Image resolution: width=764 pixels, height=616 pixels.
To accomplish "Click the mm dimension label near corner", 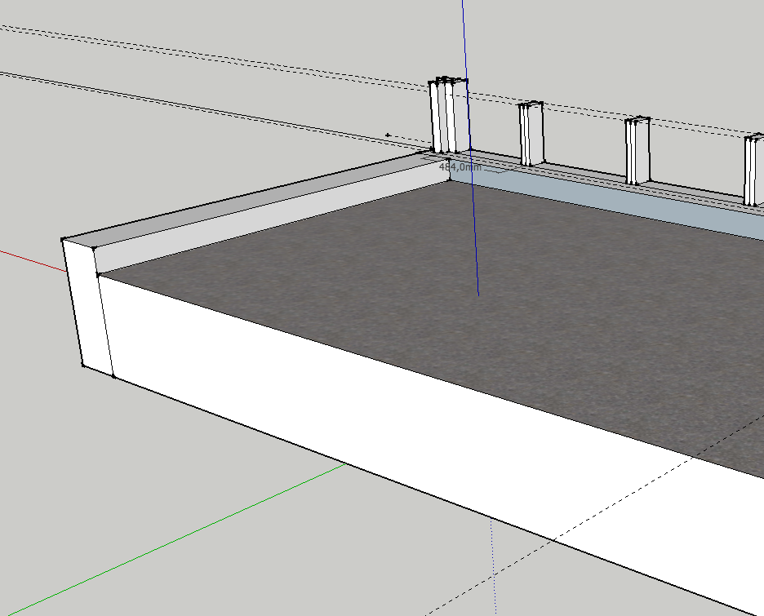I will tap(460, 166).
